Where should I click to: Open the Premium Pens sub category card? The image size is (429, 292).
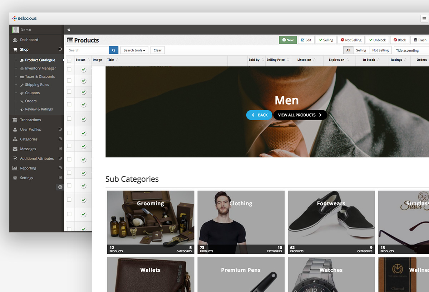241,275
